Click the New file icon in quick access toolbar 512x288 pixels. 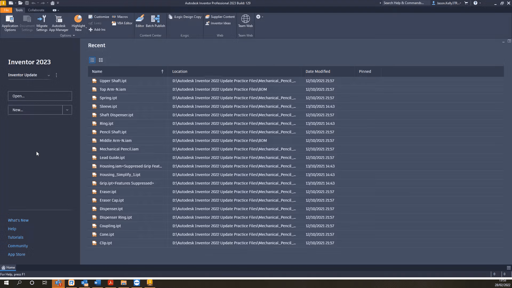click(x=11, y=3)
